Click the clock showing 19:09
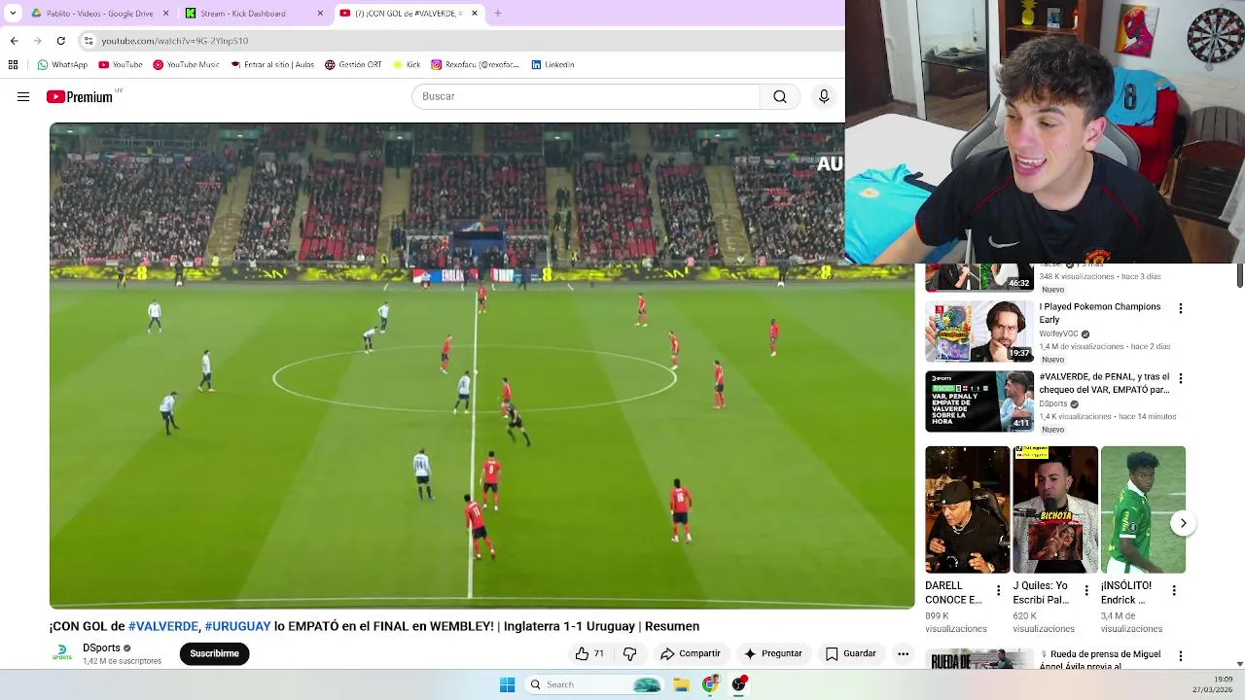Viewport: 1245px width, 700px height. pyautogui.click(x=1223, y=679)
